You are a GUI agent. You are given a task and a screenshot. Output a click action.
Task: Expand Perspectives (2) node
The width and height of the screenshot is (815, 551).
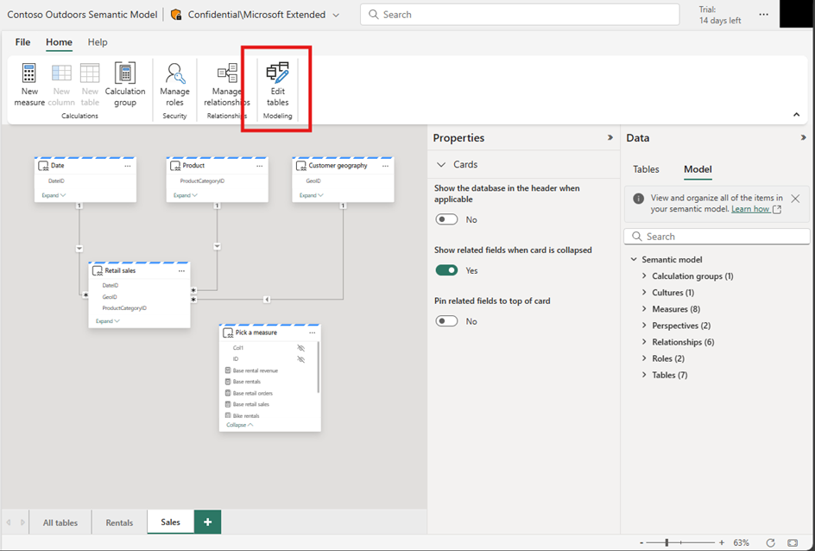(644, 326)
